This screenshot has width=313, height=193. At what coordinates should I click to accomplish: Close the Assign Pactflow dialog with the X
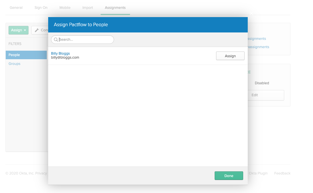click(251, 14)
